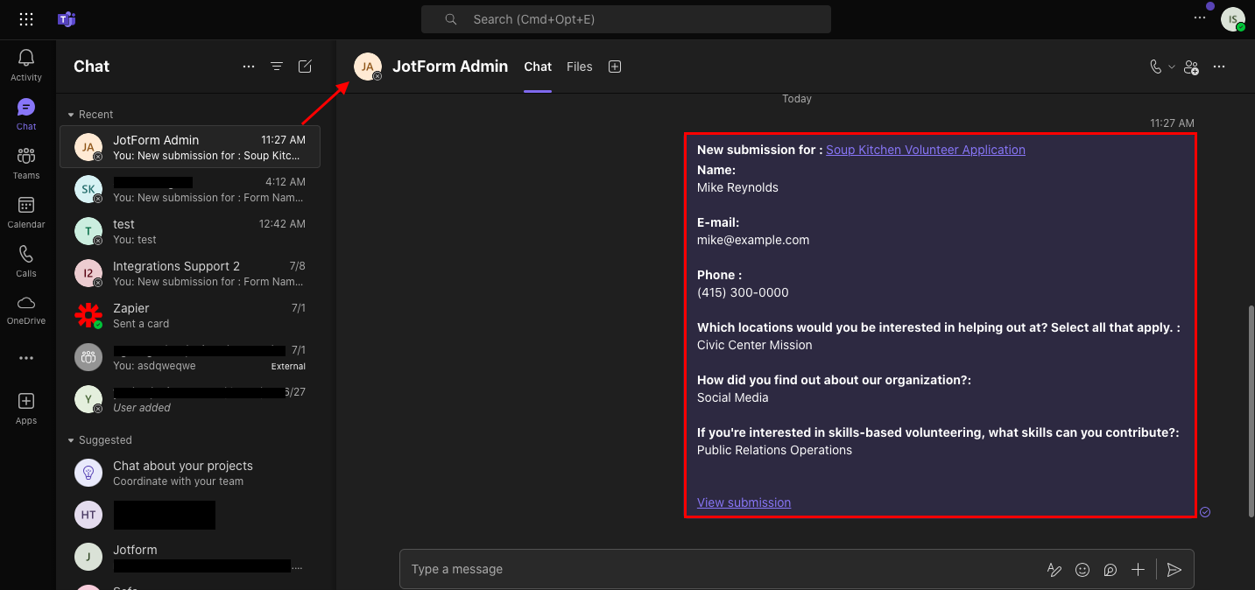
Task: Send the message with arrow icon
Action: point(1174,570)
